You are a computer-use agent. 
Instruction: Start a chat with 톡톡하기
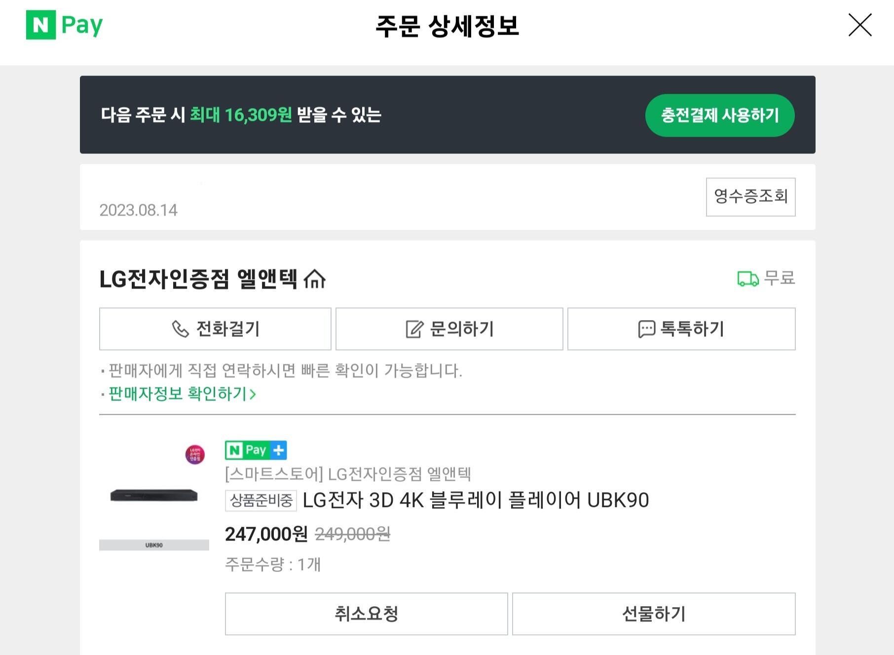click(x=681, y=329)
